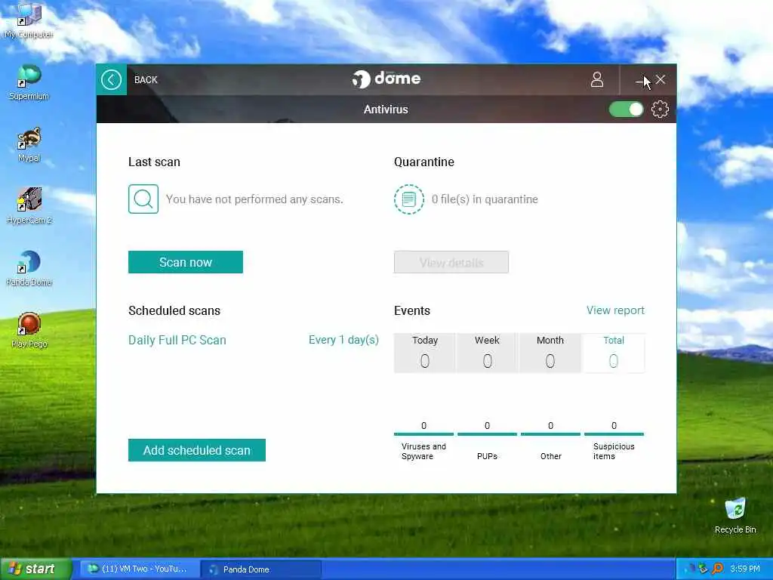The height and width of the screenshot is (580, 773).
Task: Click the 3:59 PM taskbar clock
Action: tap(744, 569)
